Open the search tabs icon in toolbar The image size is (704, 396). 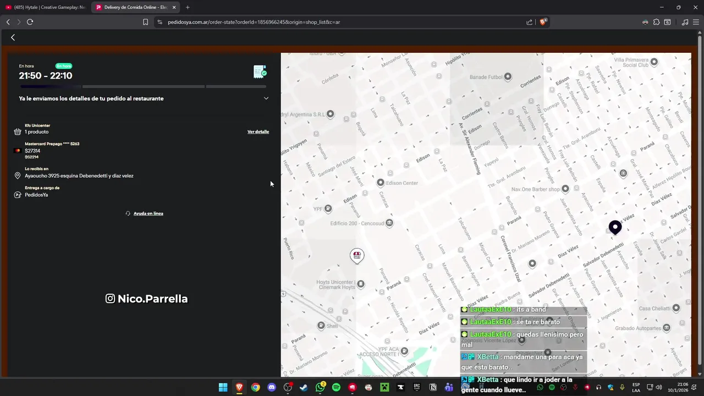(x=667, y=22)
